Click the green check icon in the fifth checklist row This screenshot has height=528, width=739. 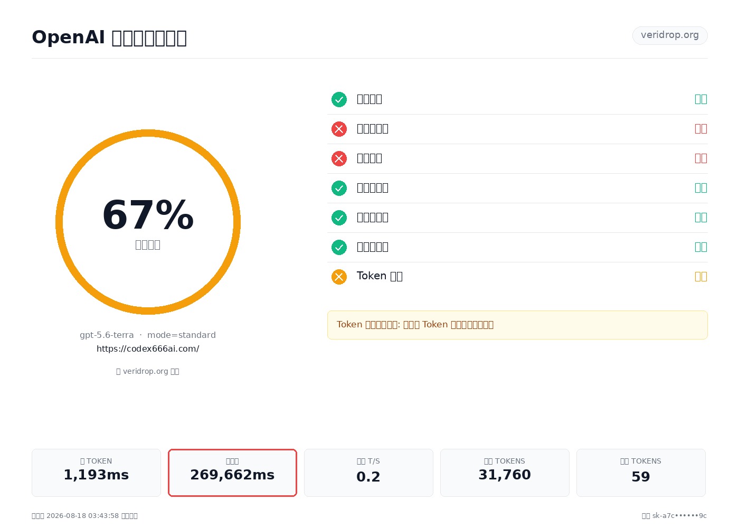(x=339, y=218)
